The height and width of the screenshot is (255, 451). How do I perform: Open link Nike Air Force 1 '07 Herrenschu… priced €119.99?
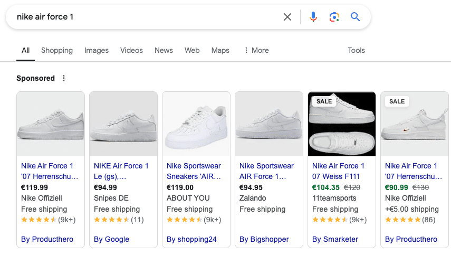click(50, 171)
